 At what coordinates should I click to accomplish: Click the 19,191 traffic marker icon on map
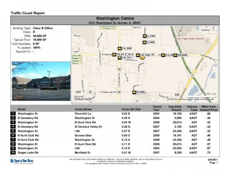click(120, 58)
